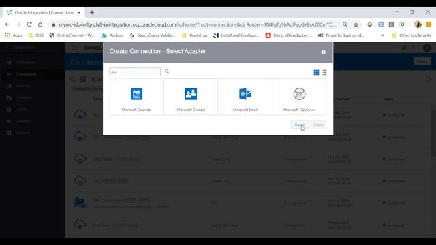Screen dimensions: 436x245
Task: Click the first circular extension icon
Action: pyautogui.click(x=369, y=24)
